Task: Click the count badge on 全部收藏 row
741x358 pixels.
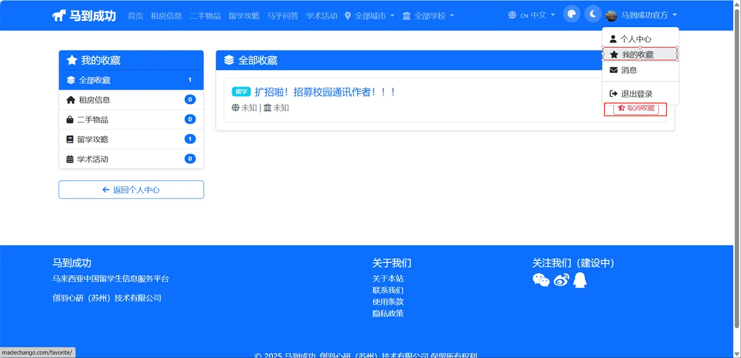Action: point(190,80)
